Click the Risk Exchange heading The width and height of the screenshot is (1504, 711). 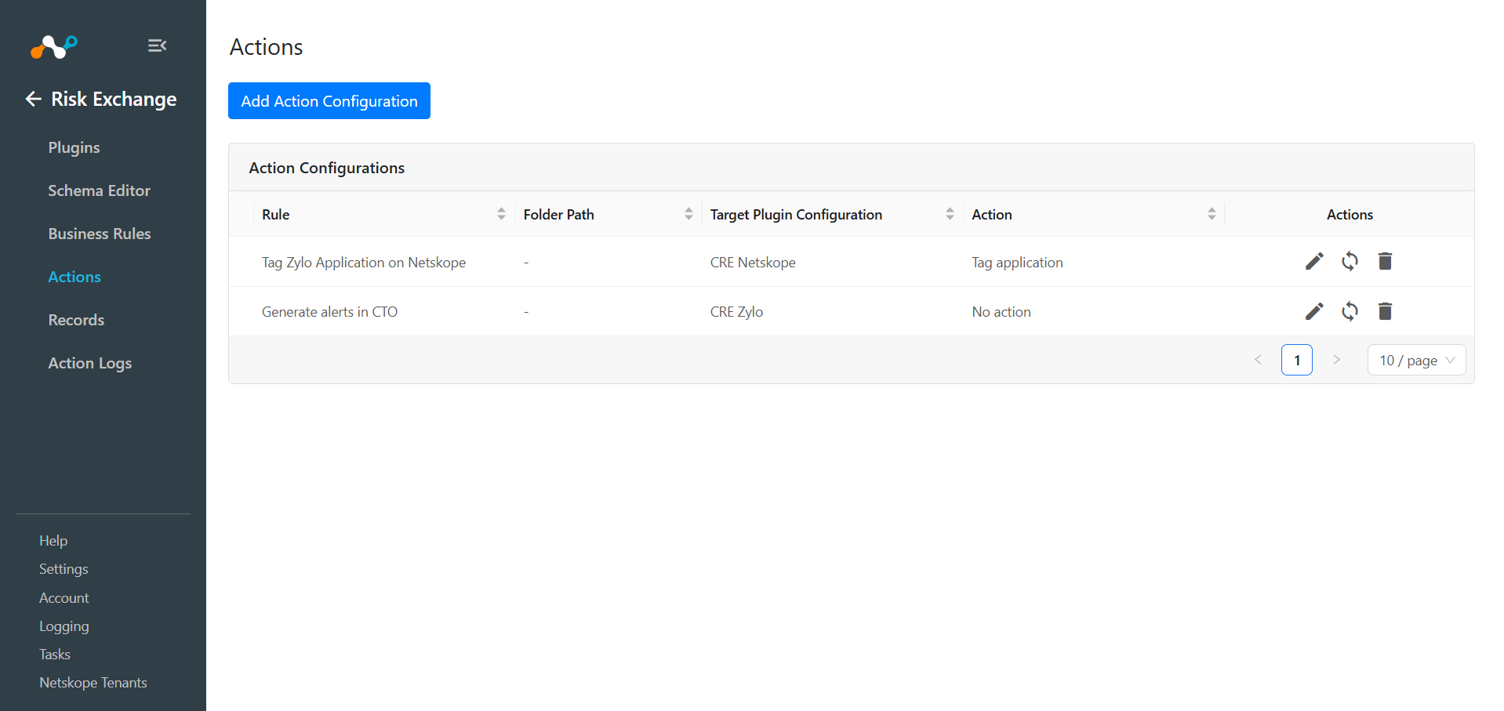pos(114,99)
